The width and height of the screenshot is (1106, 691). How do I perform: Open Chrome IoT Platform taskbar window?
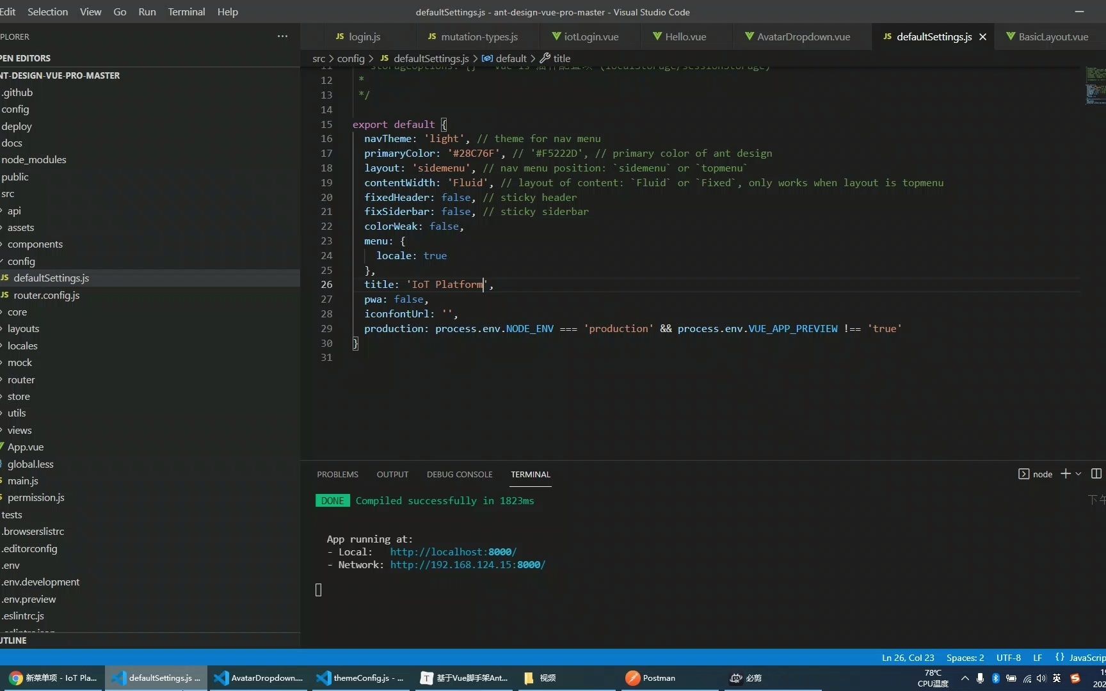pyautogui.click(x=52, y=678)
